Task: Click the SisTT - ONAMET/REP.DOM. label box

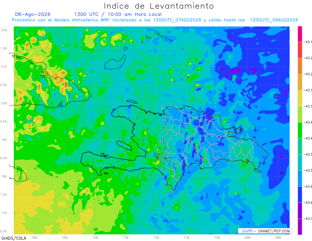Action: click(x=265, y=231)
